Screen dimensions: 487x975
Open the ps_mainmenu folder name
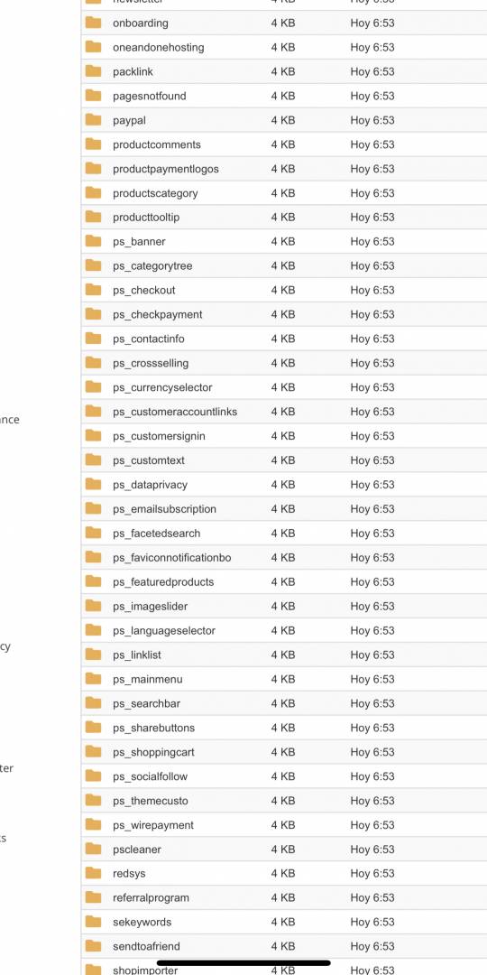pyautogui.click(x=148, y=679)
